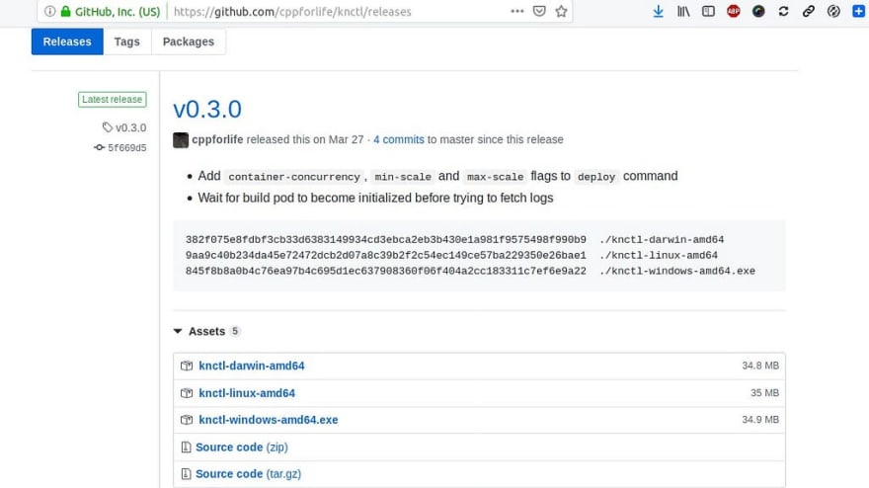Download knctl-darwin-amd64 asset

pos(252,366)
